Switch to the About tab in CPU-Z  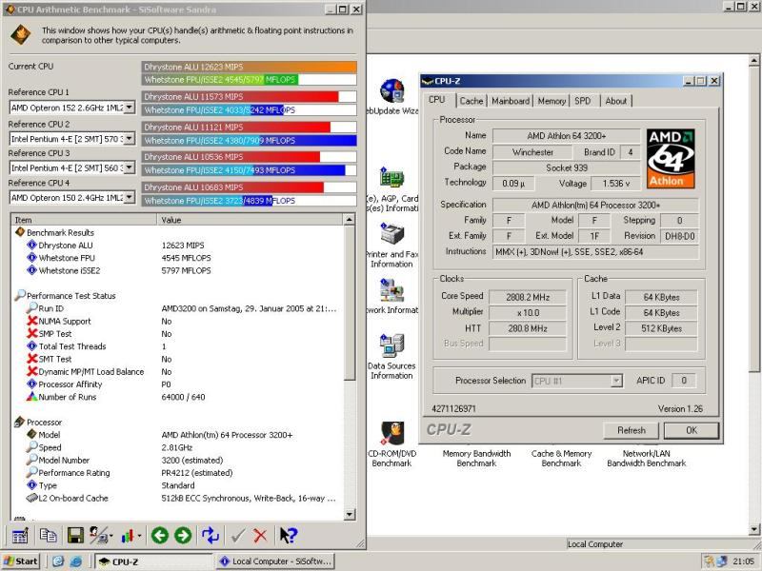click(x=615, y=101)
